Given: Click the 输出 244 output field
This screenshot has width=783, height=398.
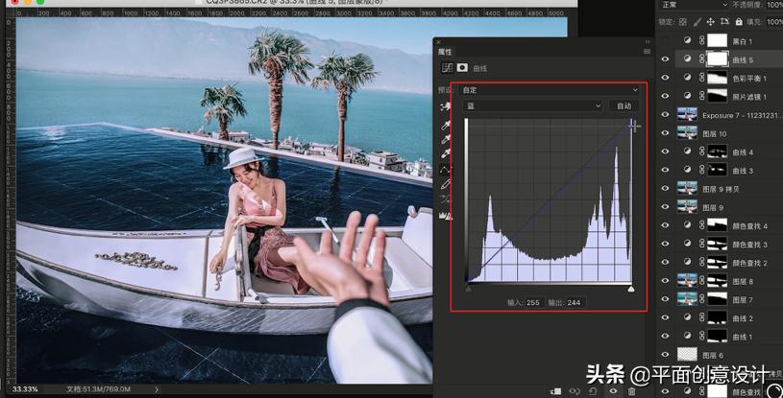Looking at the screenshot, I should [575, 302].
